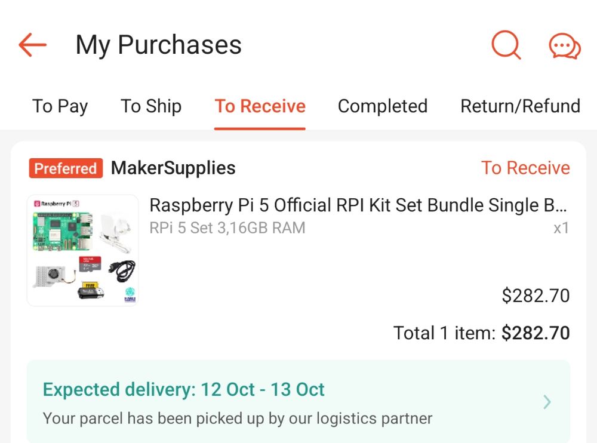Expand delivery details with the chevron arrow

547,402
